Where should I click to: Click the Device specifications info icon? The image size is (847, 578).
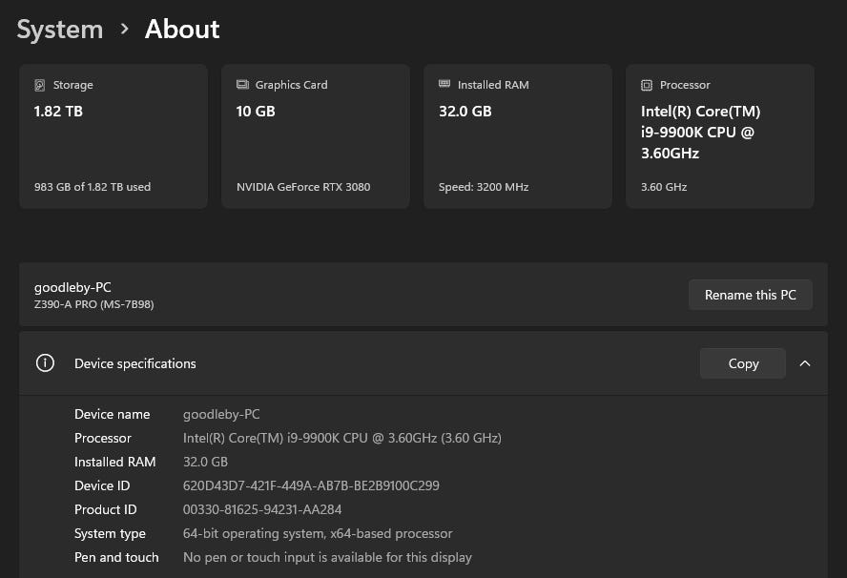[x=45, y=363]
